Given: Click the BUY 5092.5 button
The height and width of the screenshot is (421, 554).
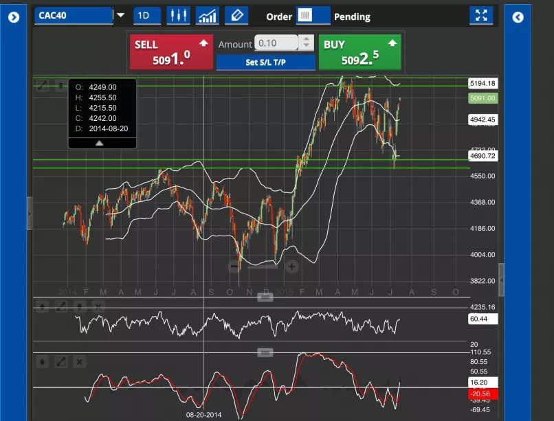Looking at the screenshot, I should 360,52.
